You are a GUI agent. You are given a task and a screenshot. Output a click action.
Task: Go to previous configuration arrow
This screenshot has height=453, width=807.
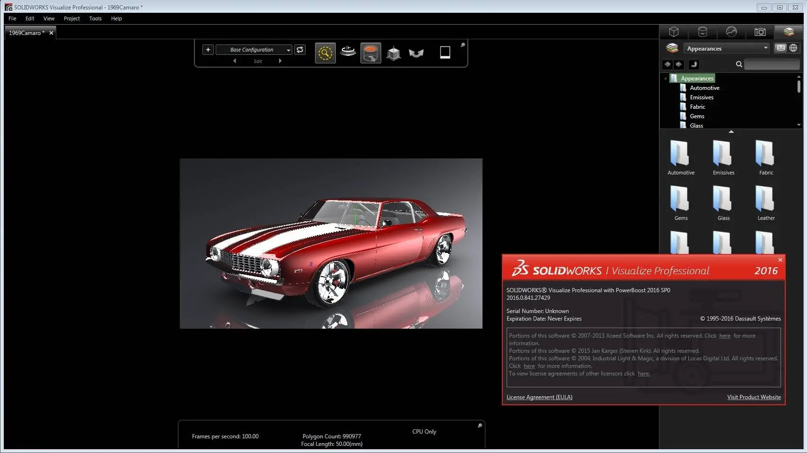click(x=235, y=61)
